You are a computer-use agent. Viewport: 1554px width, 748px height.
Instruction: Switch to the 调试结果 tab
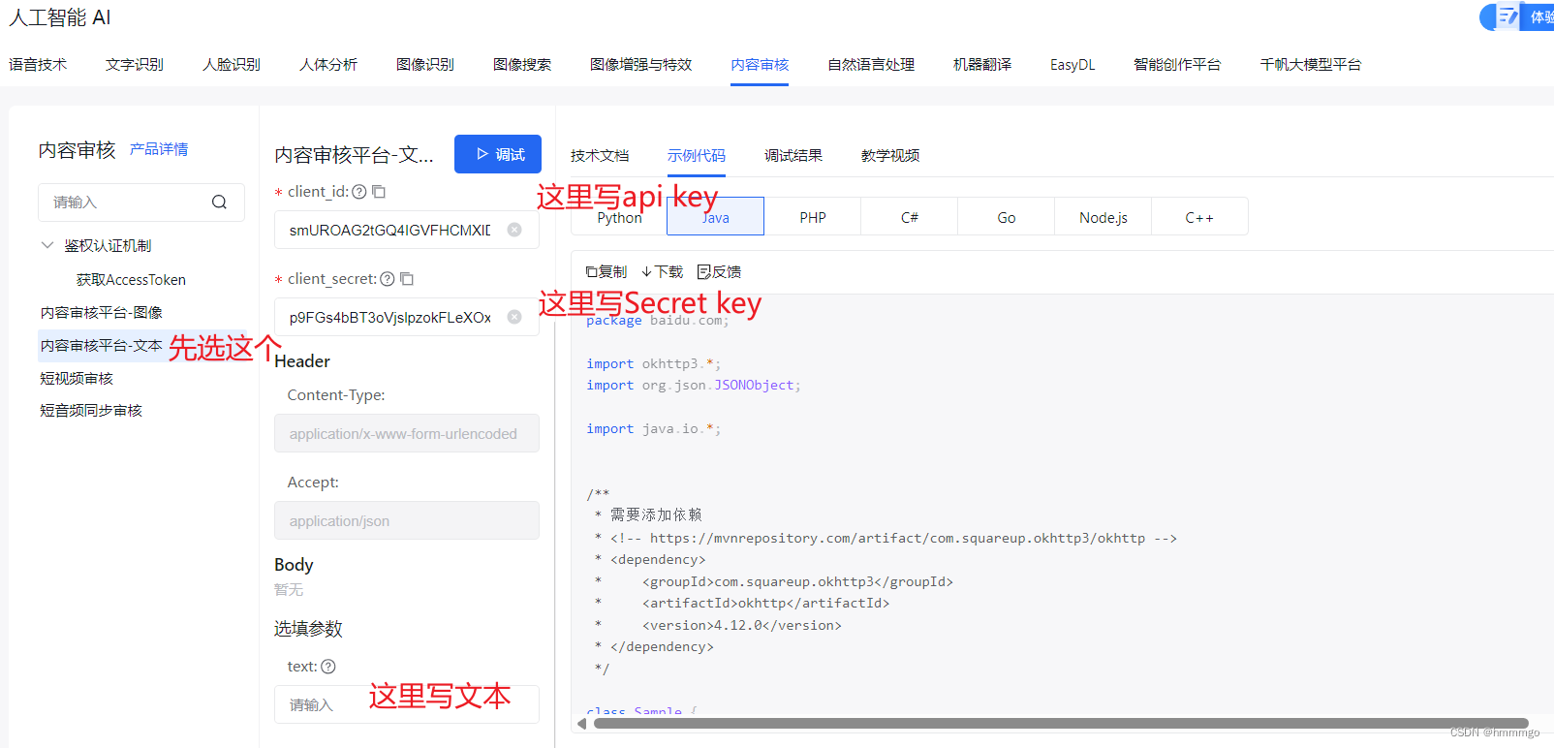(x=793, y=156)
